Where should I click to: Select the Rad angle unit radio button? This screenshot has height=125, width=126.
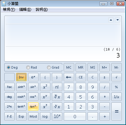pyautogui.click(x=31, y=67)
